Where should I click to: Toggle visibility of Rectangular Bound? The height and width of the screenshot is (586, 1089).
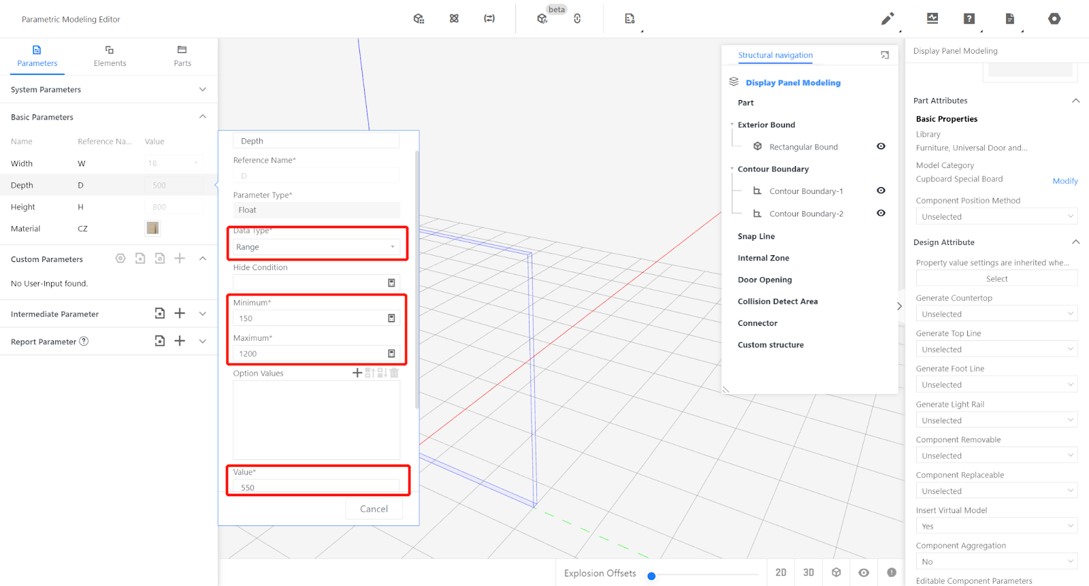tap(881, 146)
